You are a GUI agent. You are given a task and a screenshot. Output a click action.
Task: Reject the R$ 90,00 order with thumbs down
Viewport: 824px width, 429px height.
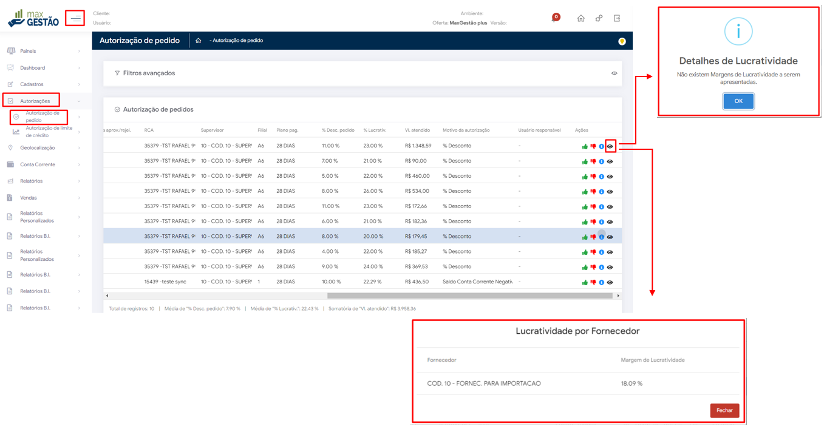[593, 161]
